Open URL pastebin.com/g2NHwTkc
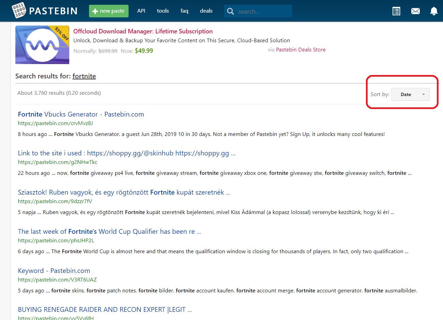The width and height of the screenshot is (443, 320). coord(58,162)
